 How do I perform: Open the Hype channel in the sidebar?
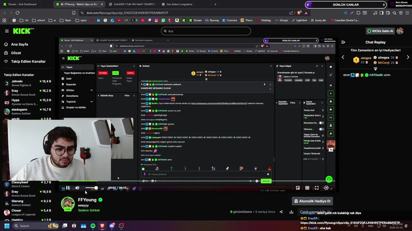[27, 102]
